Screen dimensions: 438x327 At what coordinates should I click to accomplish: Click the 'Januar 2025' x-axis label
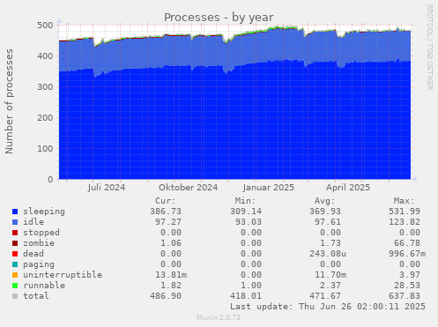[x=269, y=188]
